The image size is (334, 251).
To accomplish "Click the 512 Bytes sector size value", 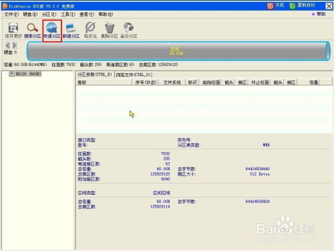I will coord(260,174).
